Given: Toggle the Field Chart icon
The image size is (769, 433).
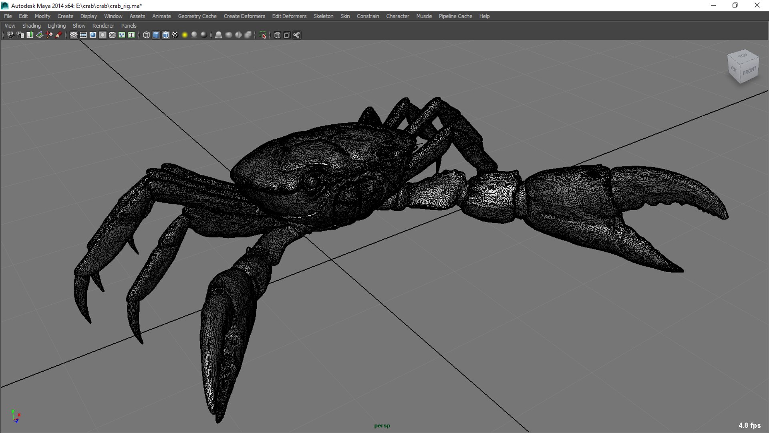Looking at the screenshot, I should [112, 35].
